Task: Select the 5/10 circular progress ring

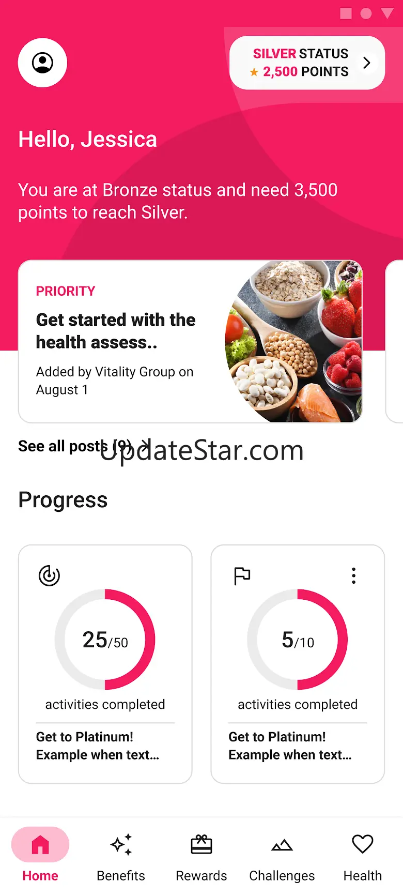Action: pyautogui.click(x=298, y=640)
